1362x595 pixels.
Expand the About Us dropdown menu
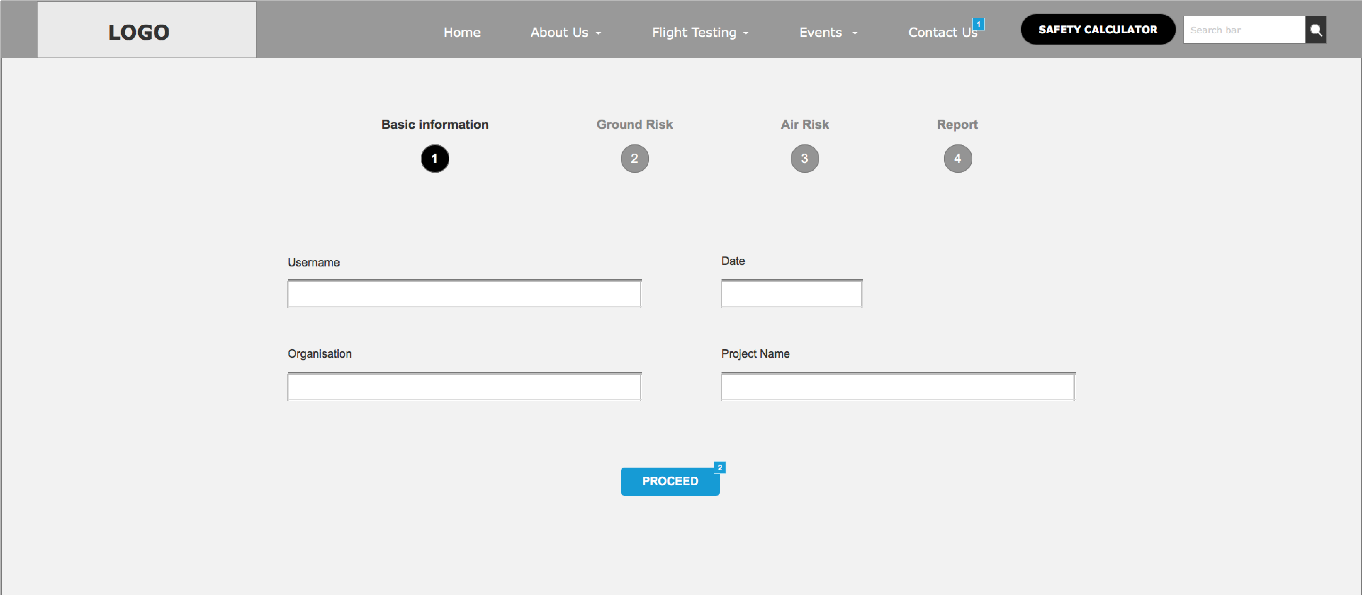[565, 33]
